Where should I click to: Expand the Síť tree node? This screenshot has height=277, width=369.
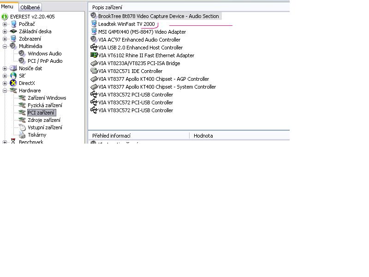click(x=5, y=76)
